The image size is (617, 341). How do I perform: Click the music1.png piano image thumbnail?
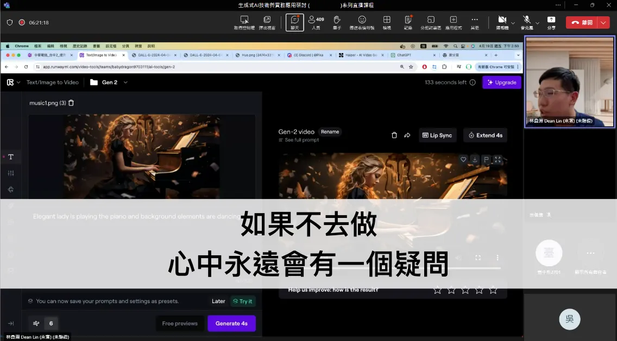(142, 156)
